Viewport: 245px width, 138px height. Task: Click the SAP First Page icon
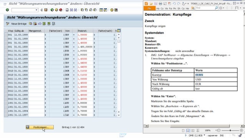[x=82, y=10]
